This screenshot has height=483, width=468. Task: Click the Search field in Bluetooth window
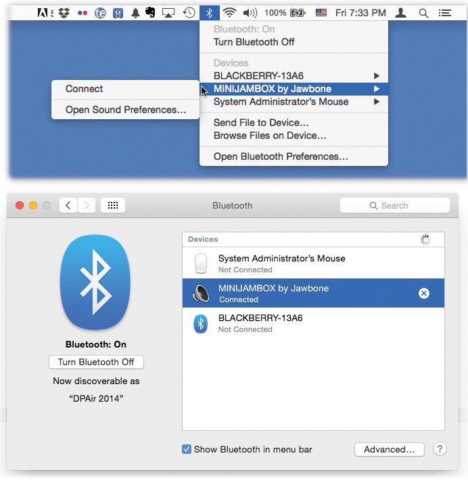click(395, 205)
